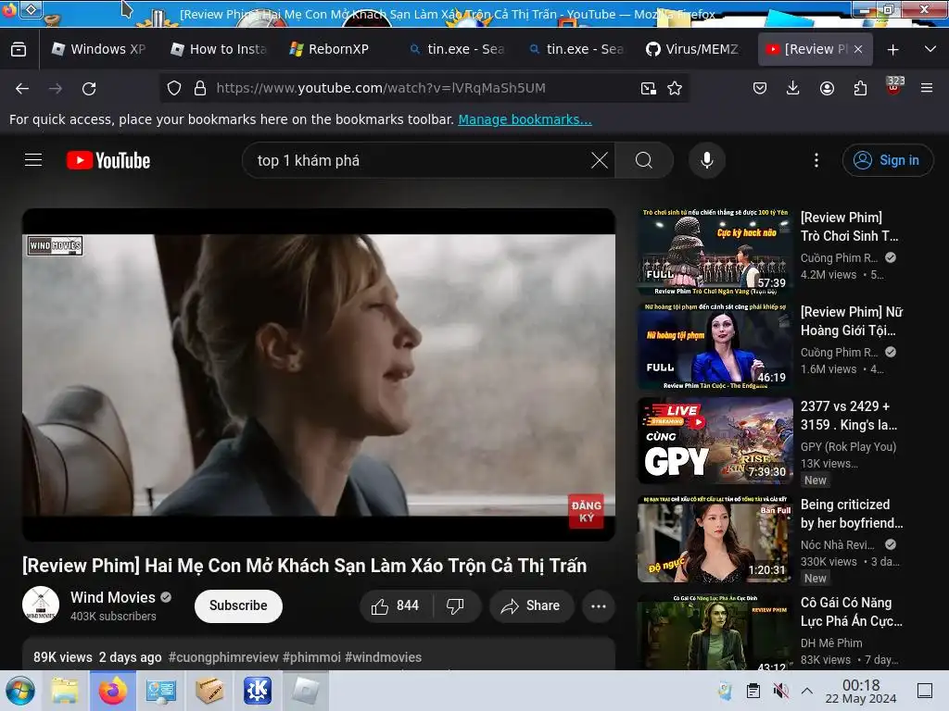This screenshot has height=711, width=949.
Task: Subscribe to Wind Movies channel
Action: (x=238, y=605)
